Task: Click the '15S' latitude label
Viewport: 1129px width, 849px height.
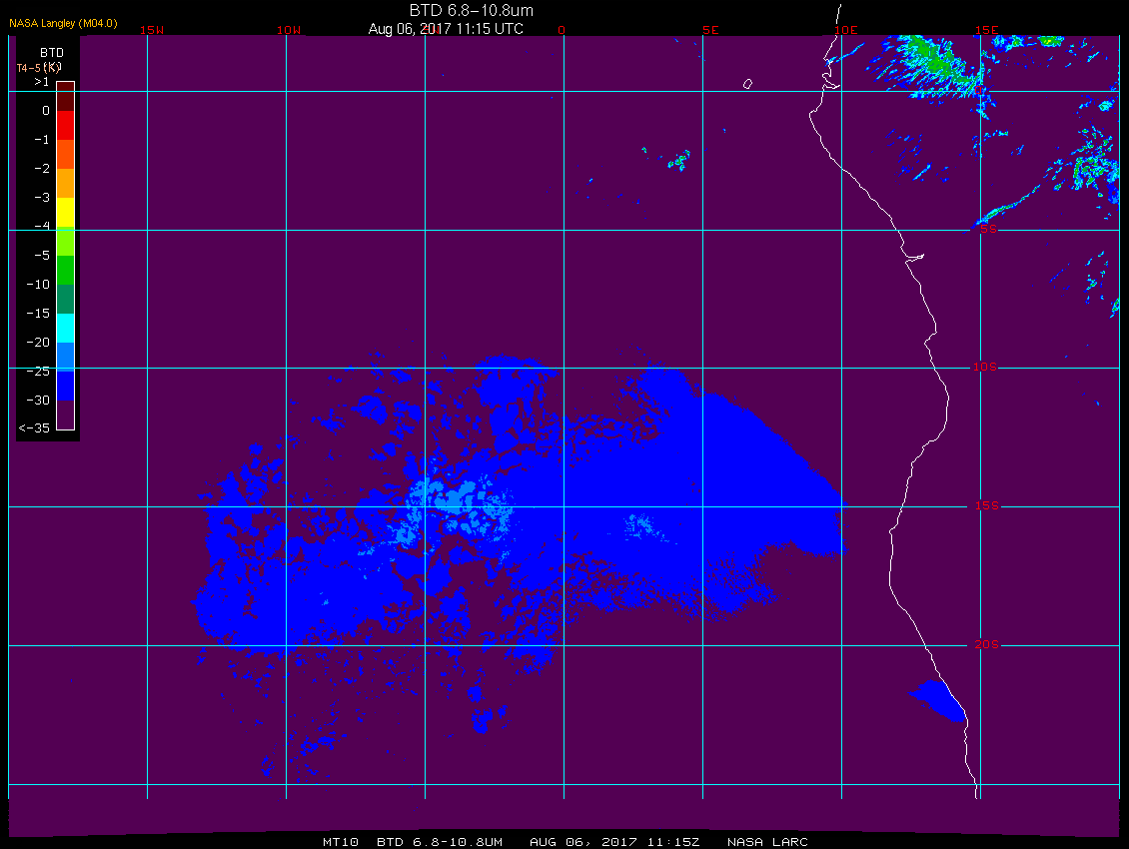Action: point(987,506)
